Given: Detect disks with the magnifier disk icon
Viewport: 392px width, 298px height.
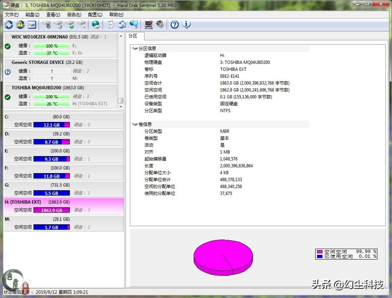Looking at the screenshot, I should (82, 24).
